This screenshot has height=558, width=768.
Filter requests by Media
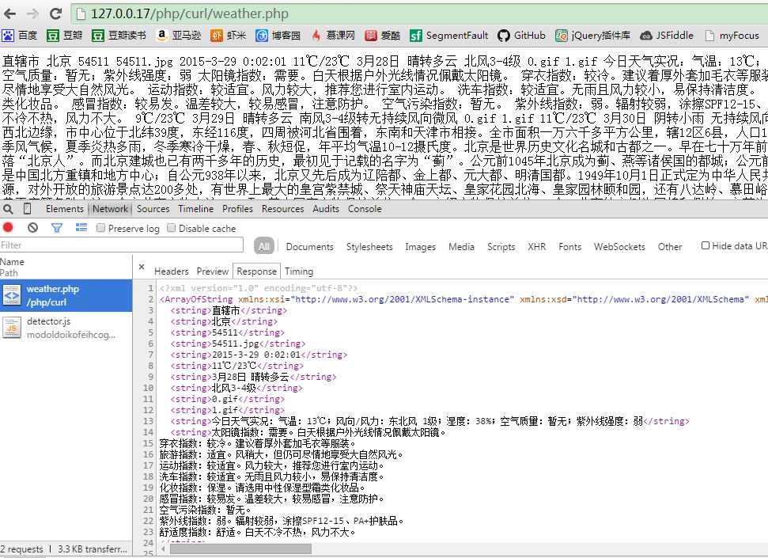[x=461, y=247]
